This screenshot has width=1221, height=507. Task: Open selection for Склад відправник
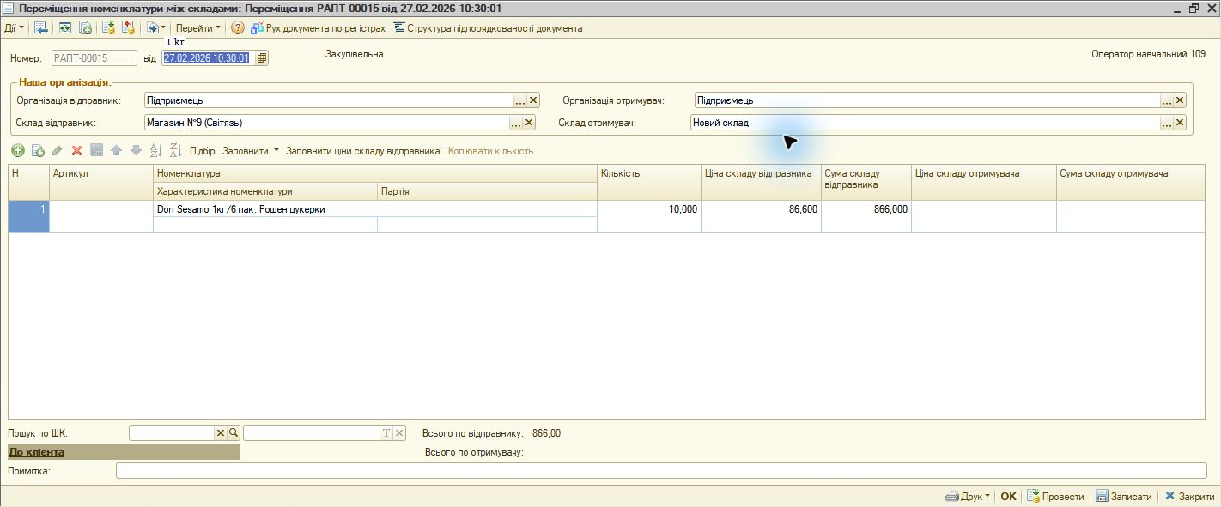[515, 123]
